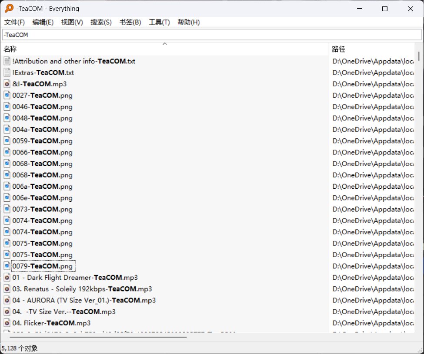Click the audio icon for 01 - Dark Flight Dreamer-TeaCOM.mp3
424x354 pixels.
tap(7, 277)
